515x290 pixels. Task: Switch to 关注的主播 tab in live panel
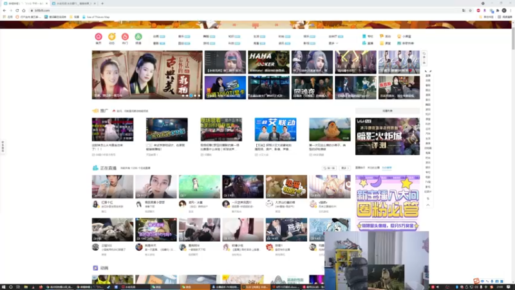pos(373,168)
